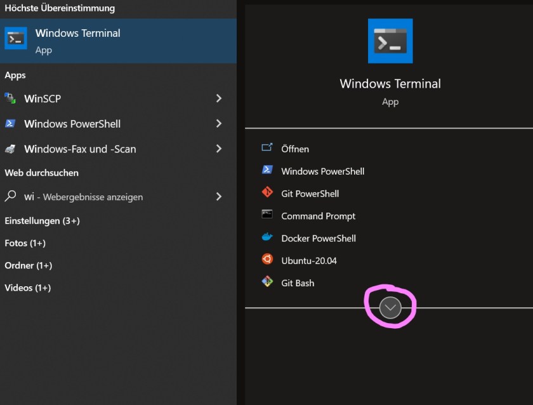This screenshot has height=405, width=533.
Task: Expand the Windows PowerShell result arrow
Action: tap(219, 124)
